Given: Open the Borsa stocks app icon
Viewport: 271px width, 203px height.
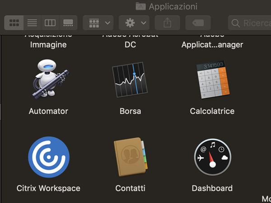Looking at the screenshot, I should tap(130, 80).
